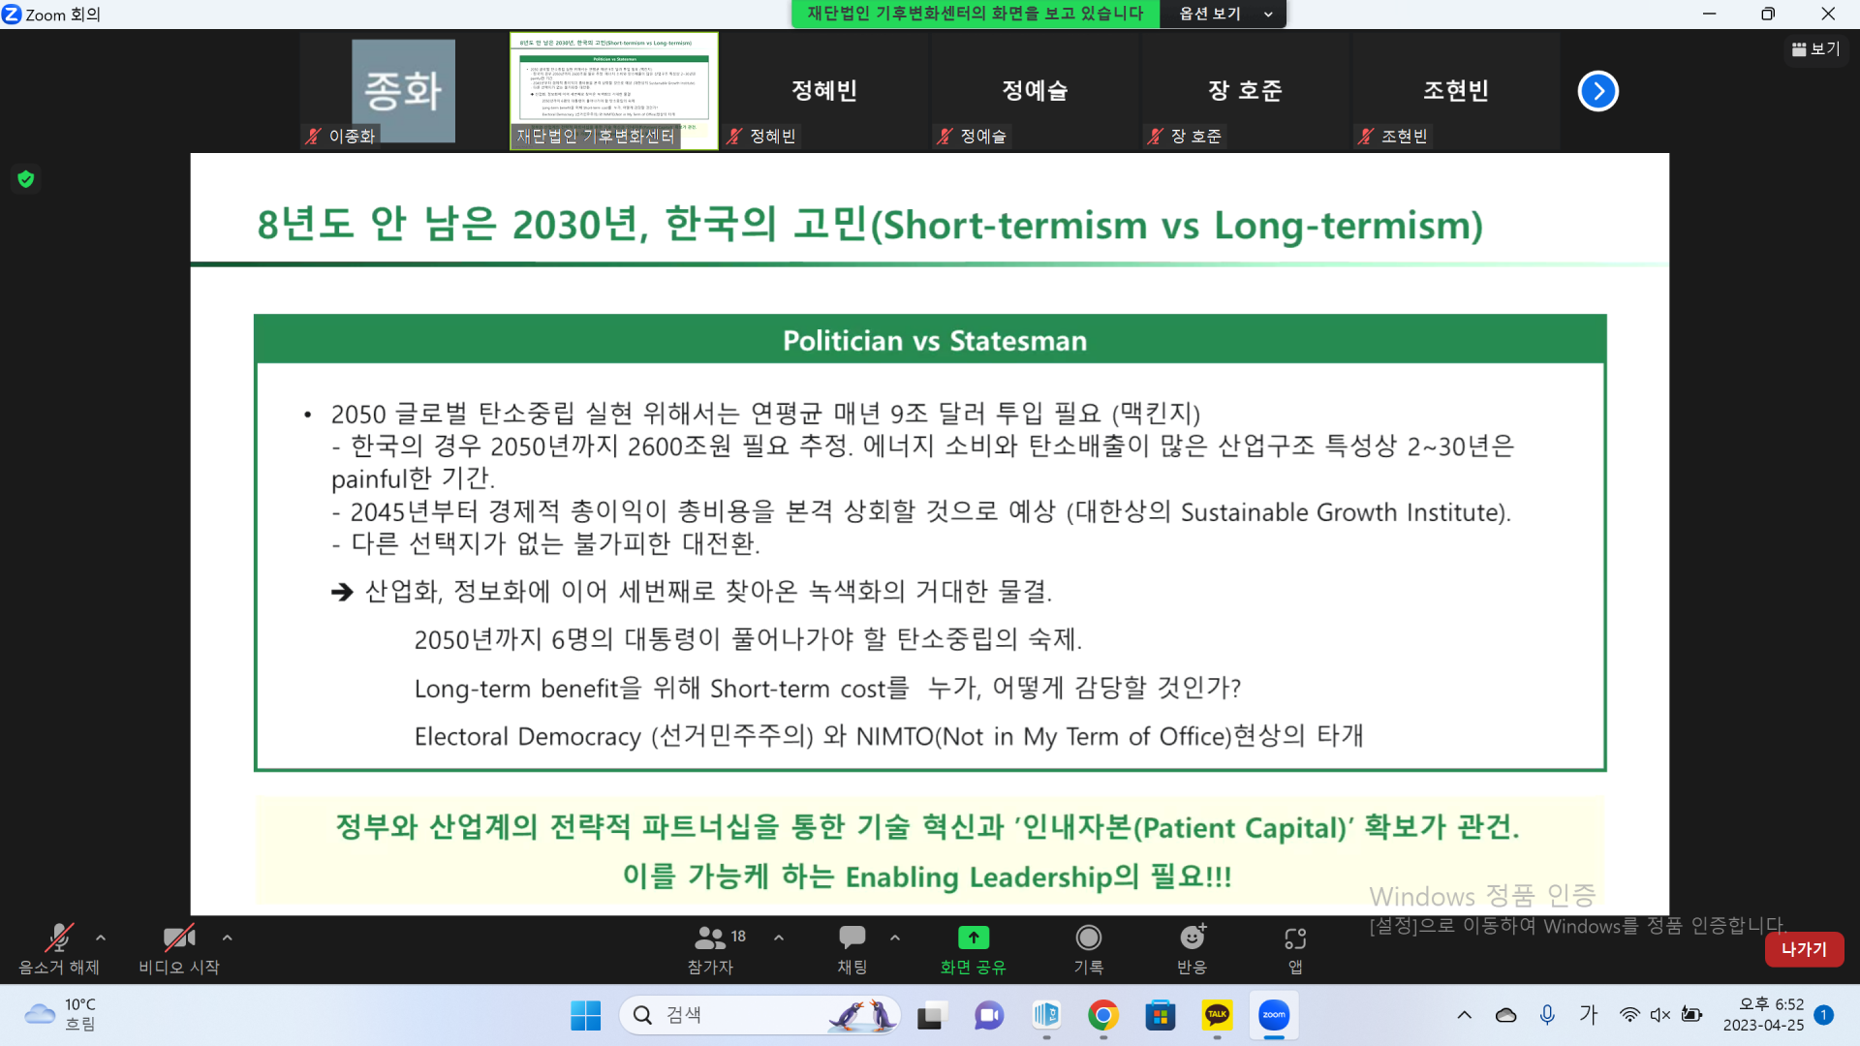Show next participants with blue arrow
This screenshot has width=1860, height=1046.
pos(1598,91)
